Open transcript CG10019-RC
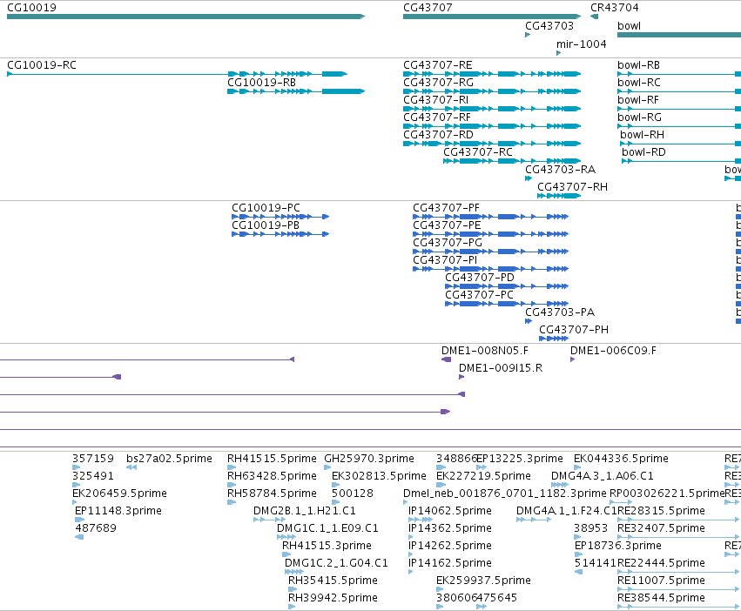The height and width of the screenshot is (611, 741). (x=178, y=74)
